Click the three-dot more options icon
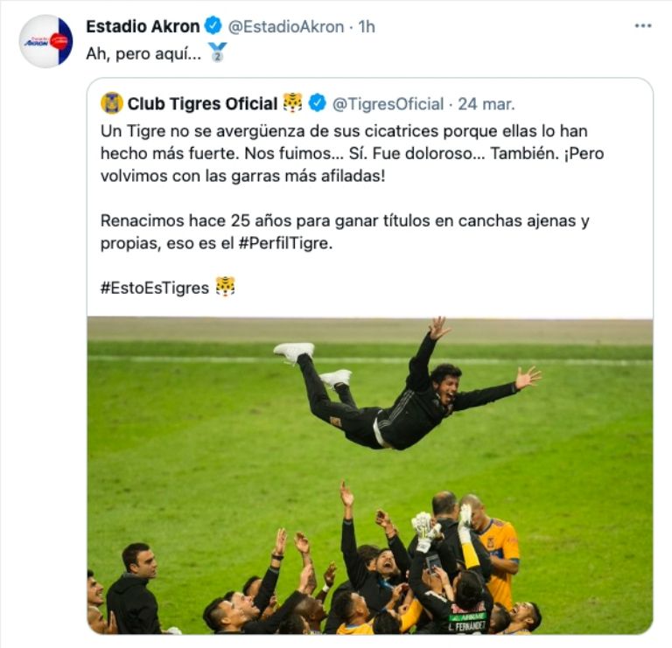 tap(643, 26)
